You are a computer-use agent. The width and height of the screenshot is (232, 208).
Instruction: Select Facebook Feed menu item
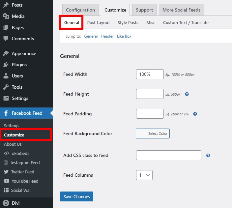26,113
